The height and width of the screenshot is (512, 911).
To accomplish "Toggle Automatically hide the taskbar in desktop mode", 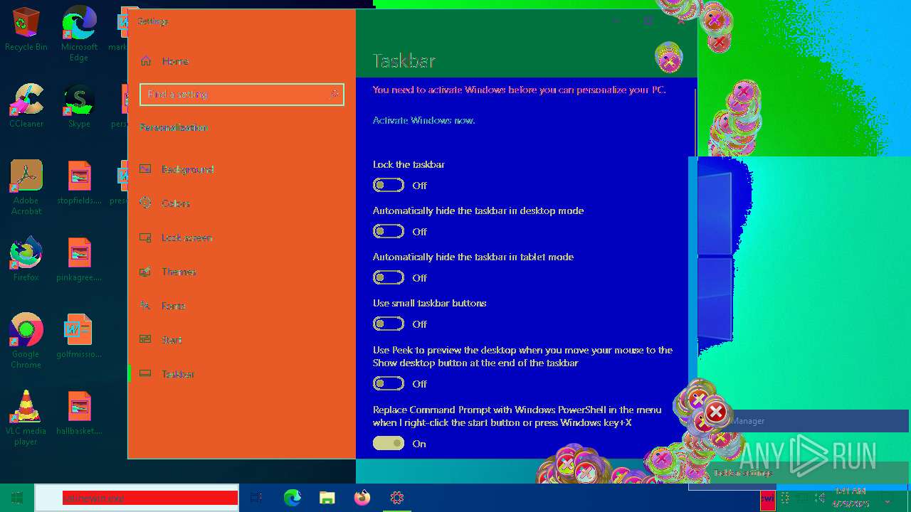I will coord(389,232).
